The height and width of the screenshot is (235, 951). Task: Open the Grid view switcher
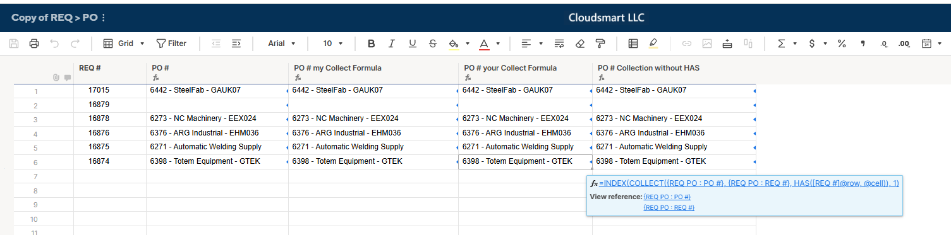(x=124, y=43)
